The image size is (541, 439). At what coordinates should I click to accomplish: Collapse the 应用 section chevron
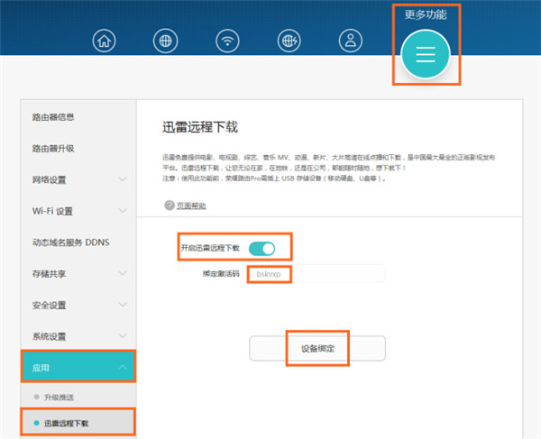click(x=123, y=367)
